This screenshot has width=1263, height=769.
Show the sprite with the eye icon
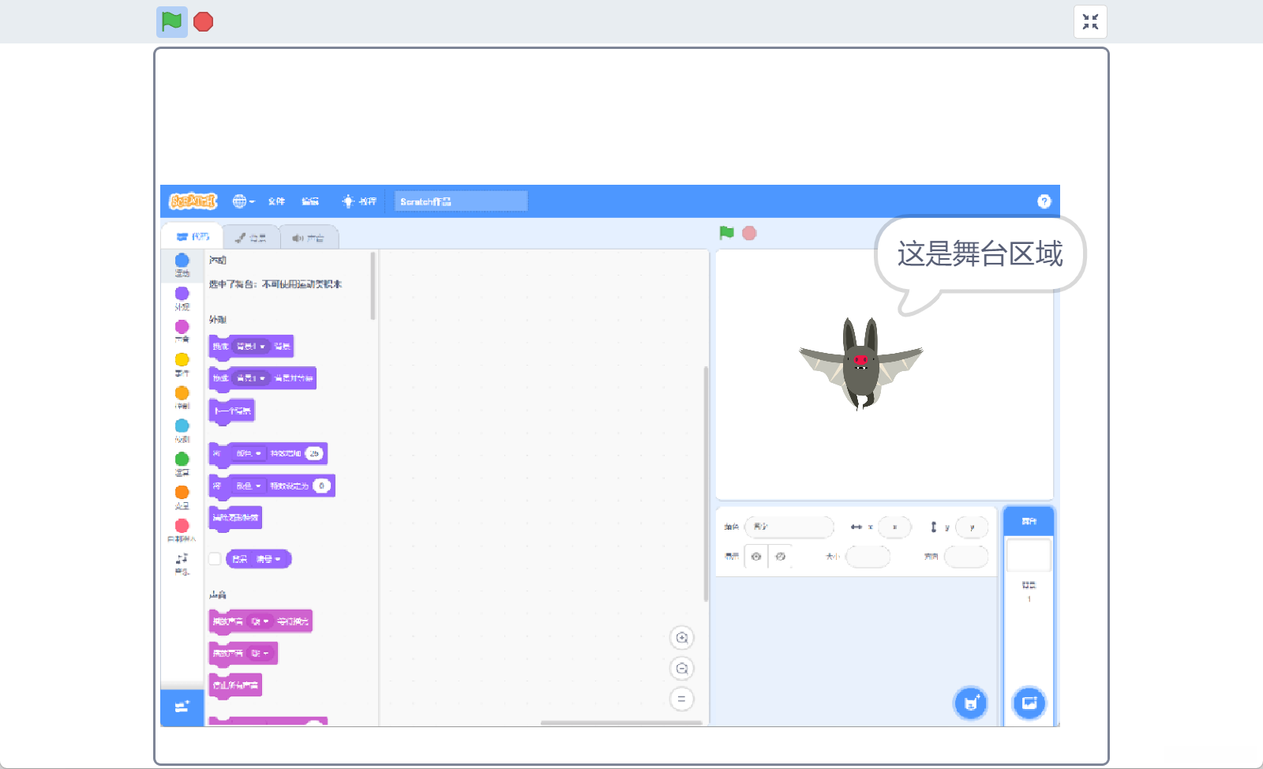756,557
